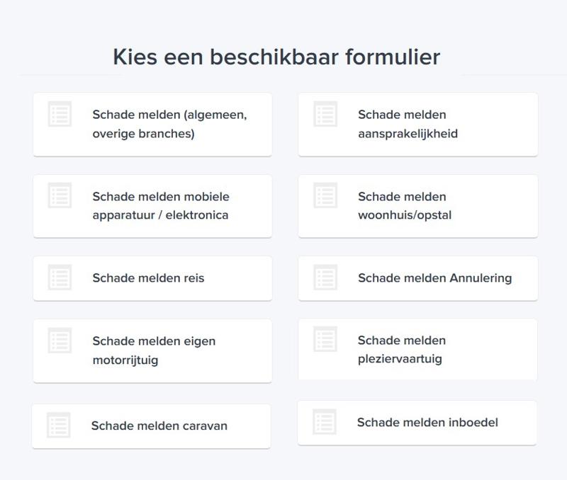This screenshot has height=480, width=567.
Task: Select Schade melden caravan
Action: 159,426
